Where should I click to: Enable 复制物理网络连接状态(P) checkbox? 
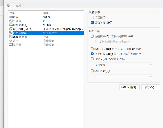tap(97, 41)
